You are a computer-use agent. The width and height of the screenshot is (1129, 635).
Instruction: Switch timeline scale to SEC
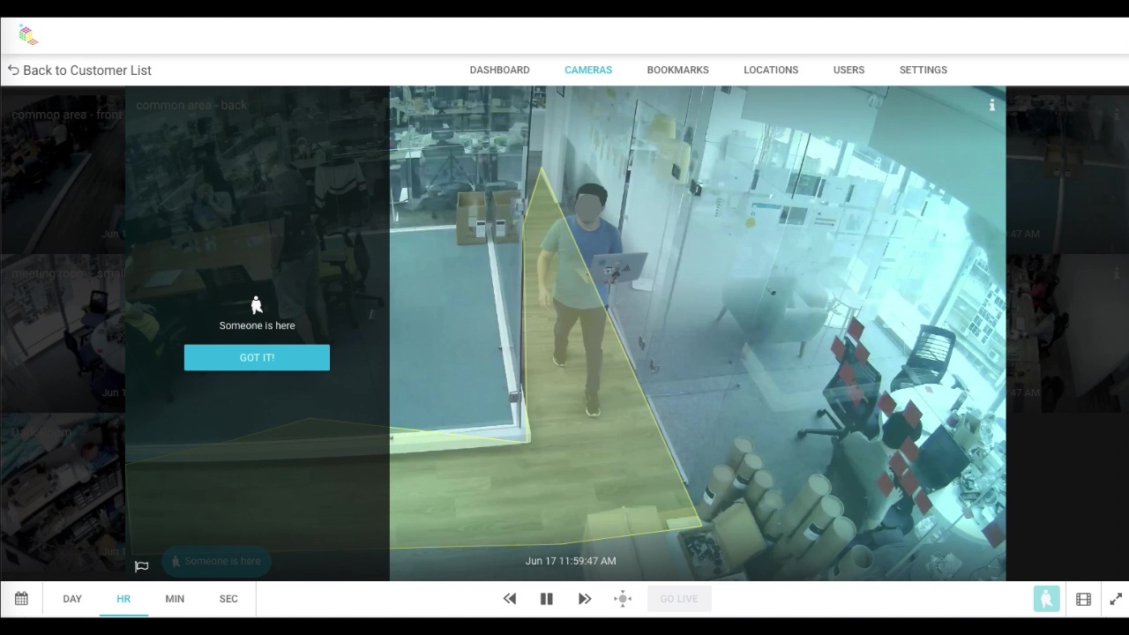click(x=228, y=599)
